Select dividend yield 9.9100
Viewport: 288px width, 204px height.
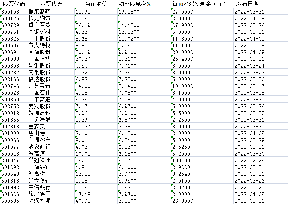point(127,52)
